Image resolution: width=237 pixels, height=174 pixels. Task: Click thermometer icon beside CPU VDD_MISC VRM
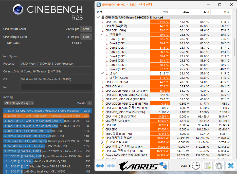pos(103,99)
